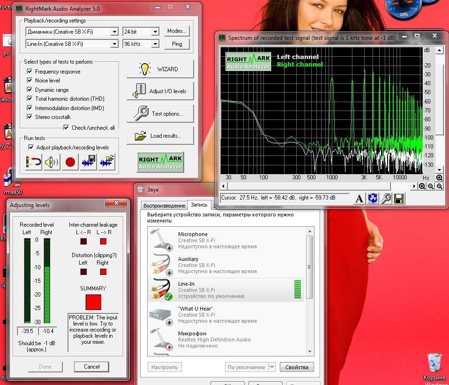This screenshot has height=385, width=449.
Task: Click the RightMark Audio Analyzer logo button
Action: click(x=160, y=162)
